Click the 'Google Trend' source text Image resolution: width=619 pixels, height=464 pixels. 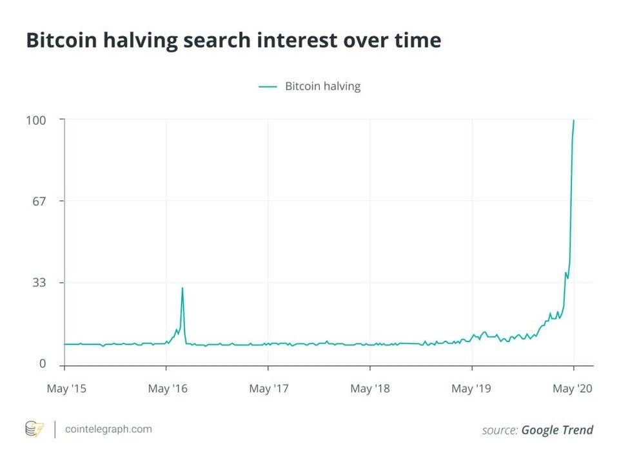point(557,430)
